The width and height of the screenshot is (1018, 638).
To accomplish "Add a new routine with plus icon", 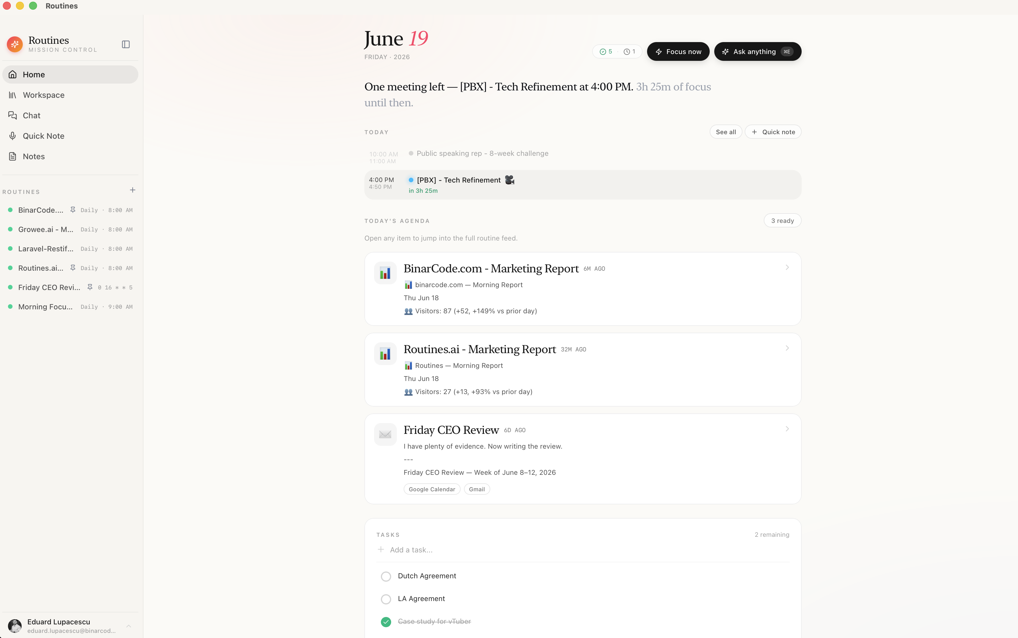I will pos(133,190).
